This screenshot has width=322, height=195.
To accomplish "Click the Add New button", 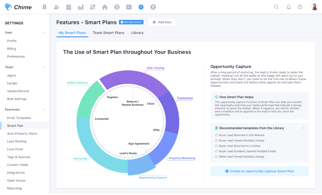I will point(162,22).
